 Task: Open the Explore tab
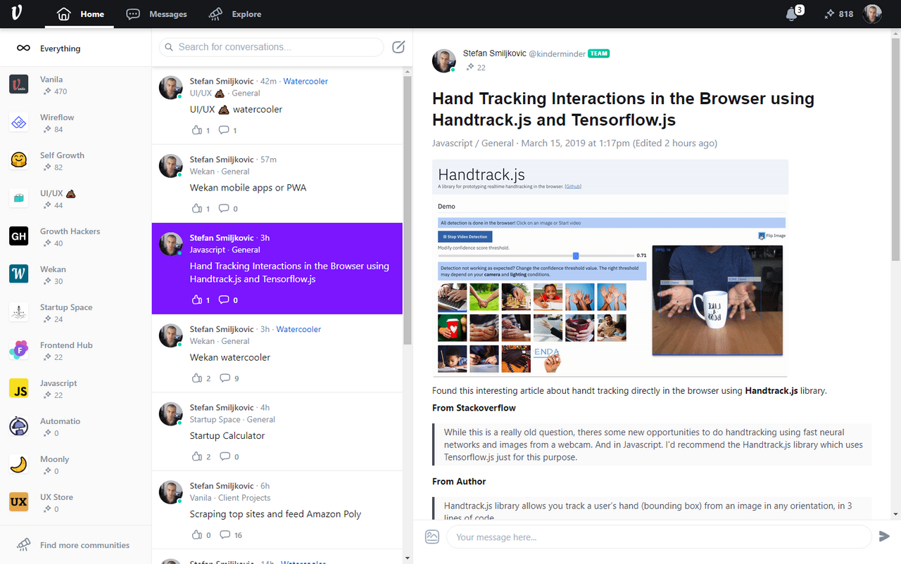235,14
